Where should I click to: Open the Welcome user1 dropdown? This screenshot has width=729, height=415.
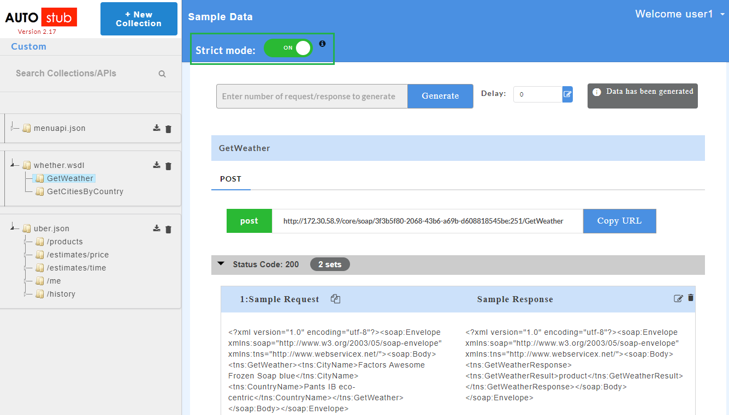click(x=680, y=14)
